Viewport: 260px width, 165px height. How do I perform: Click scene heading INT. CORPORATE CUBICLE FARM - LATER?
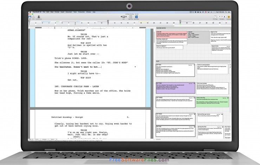[x=77, y=87]
